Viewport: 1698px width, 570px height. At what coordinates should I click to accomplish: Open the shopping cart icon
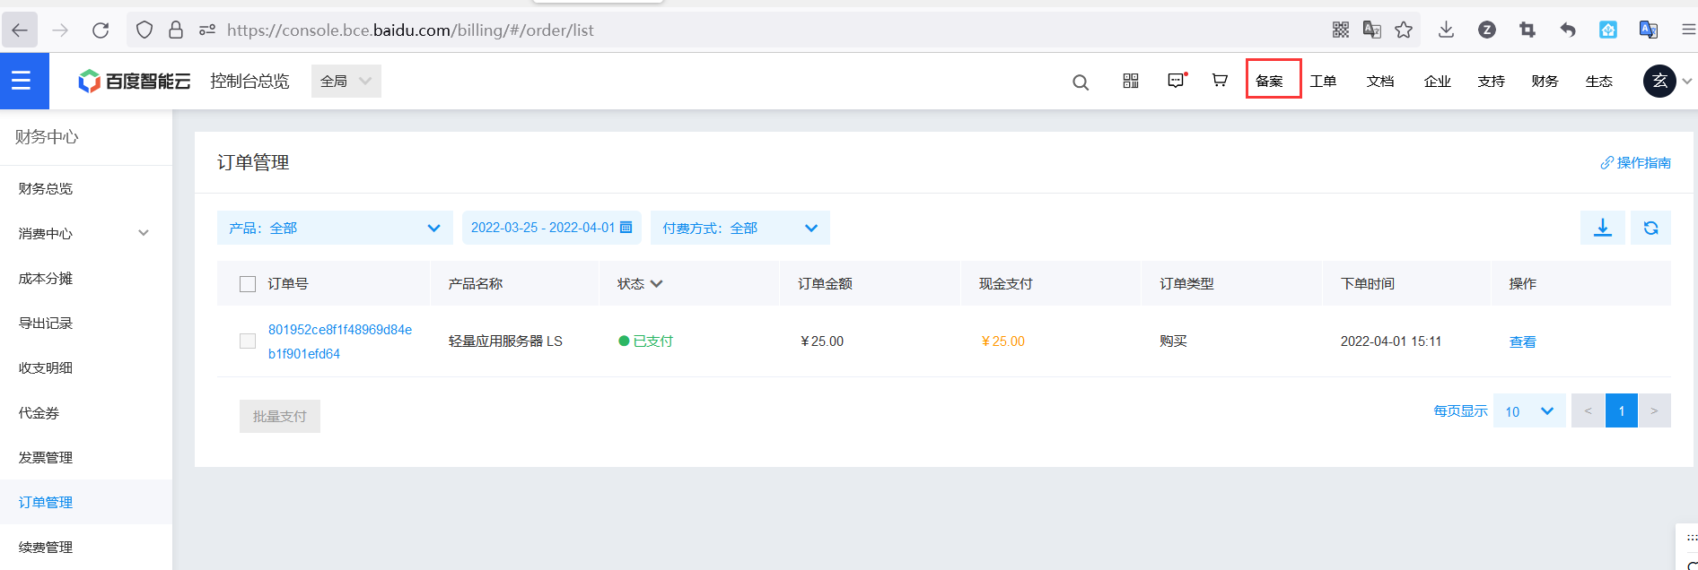pos(1220,81)
